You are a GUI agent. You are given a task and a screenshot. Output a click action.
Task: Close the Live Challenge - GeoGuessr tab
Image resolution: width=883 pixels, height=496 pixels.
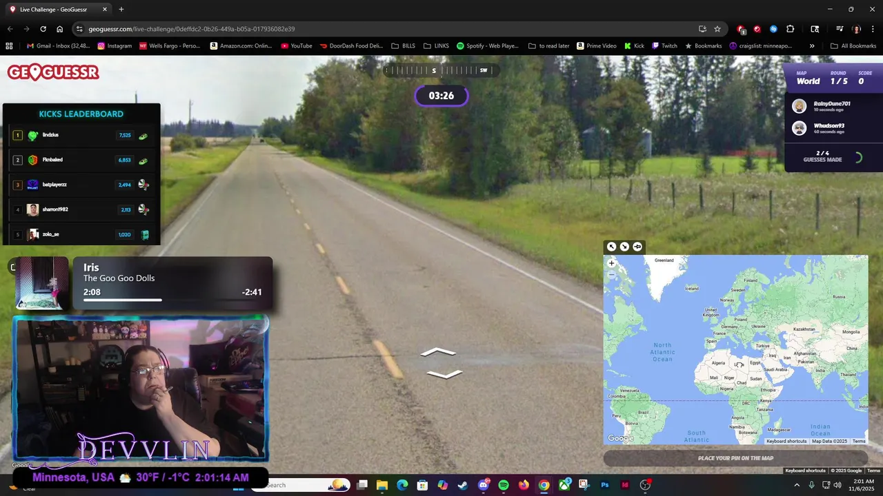pos(105,10)
